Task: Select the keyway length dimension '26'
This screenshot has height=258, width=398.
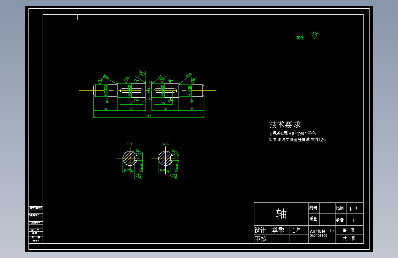Action: click(x=163, y=103)
